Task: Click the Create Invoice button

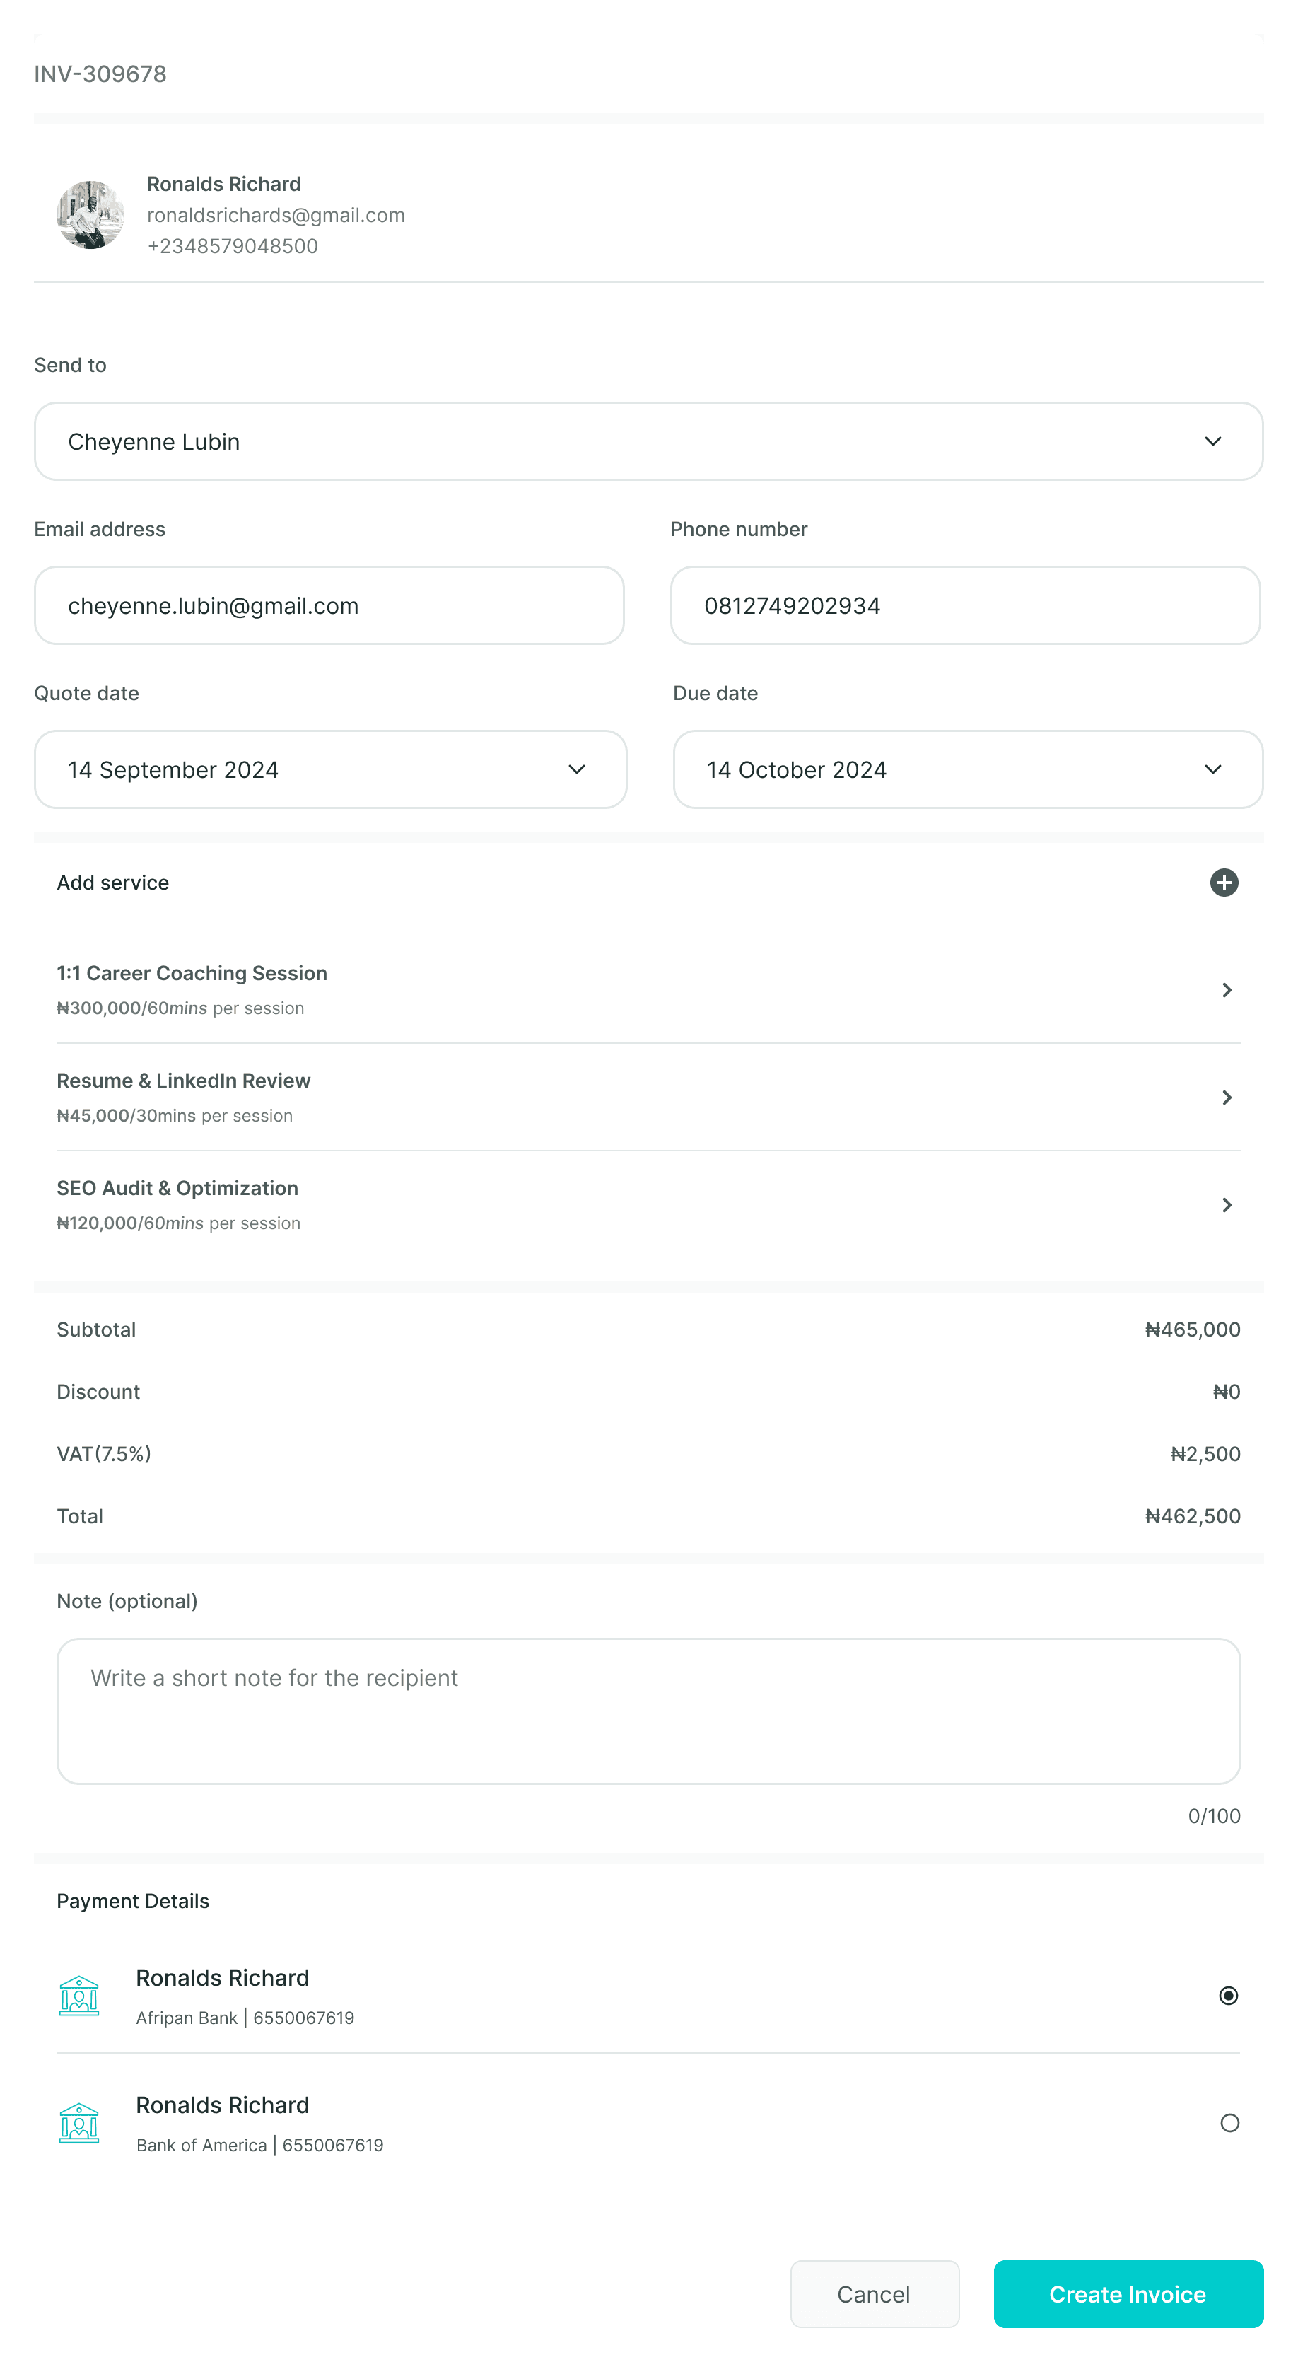Action: (1128, 2293)
